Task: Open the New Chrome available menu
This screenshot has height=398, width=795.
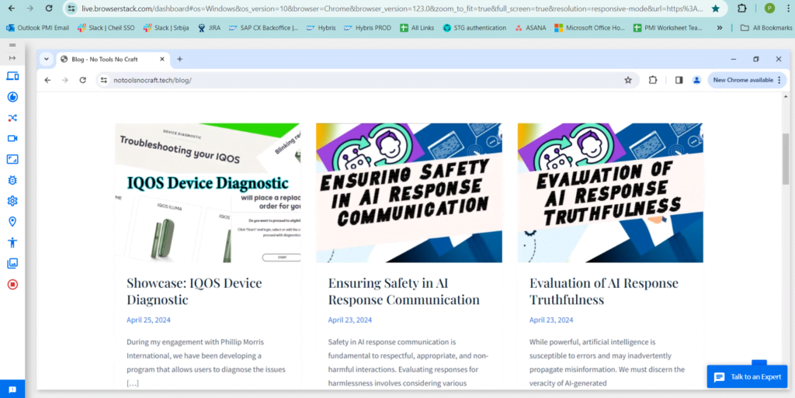Action: click(x=747, y=80)
